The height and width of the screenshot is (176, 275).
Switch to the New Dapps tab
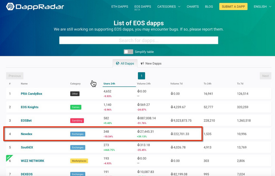[x=151, y=63]
